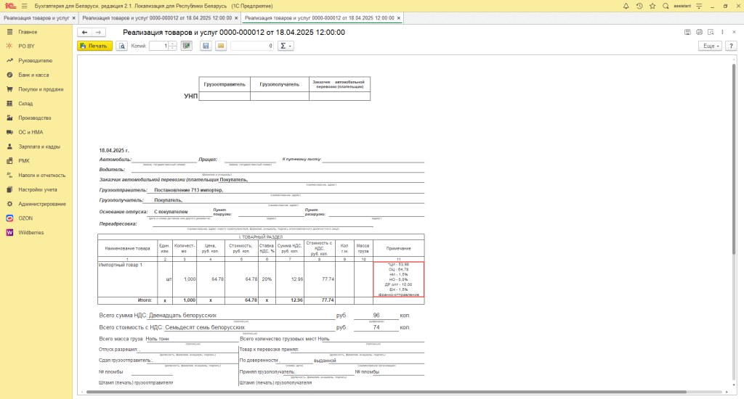Click printer icon at top right of form

pos(699,32)
